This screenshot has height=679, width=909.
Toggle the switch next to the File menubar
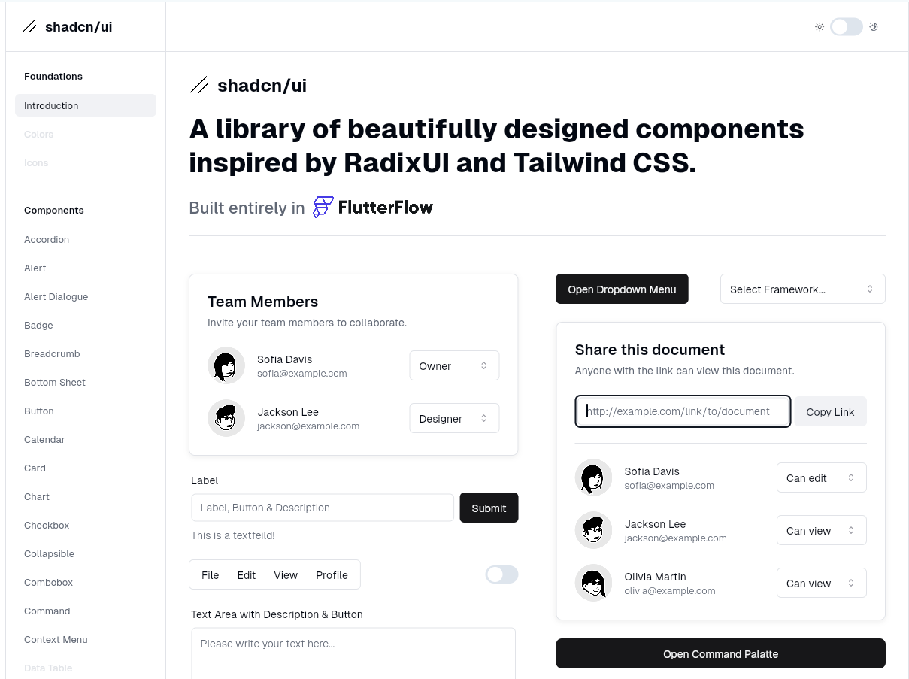(x=502, y=574)
